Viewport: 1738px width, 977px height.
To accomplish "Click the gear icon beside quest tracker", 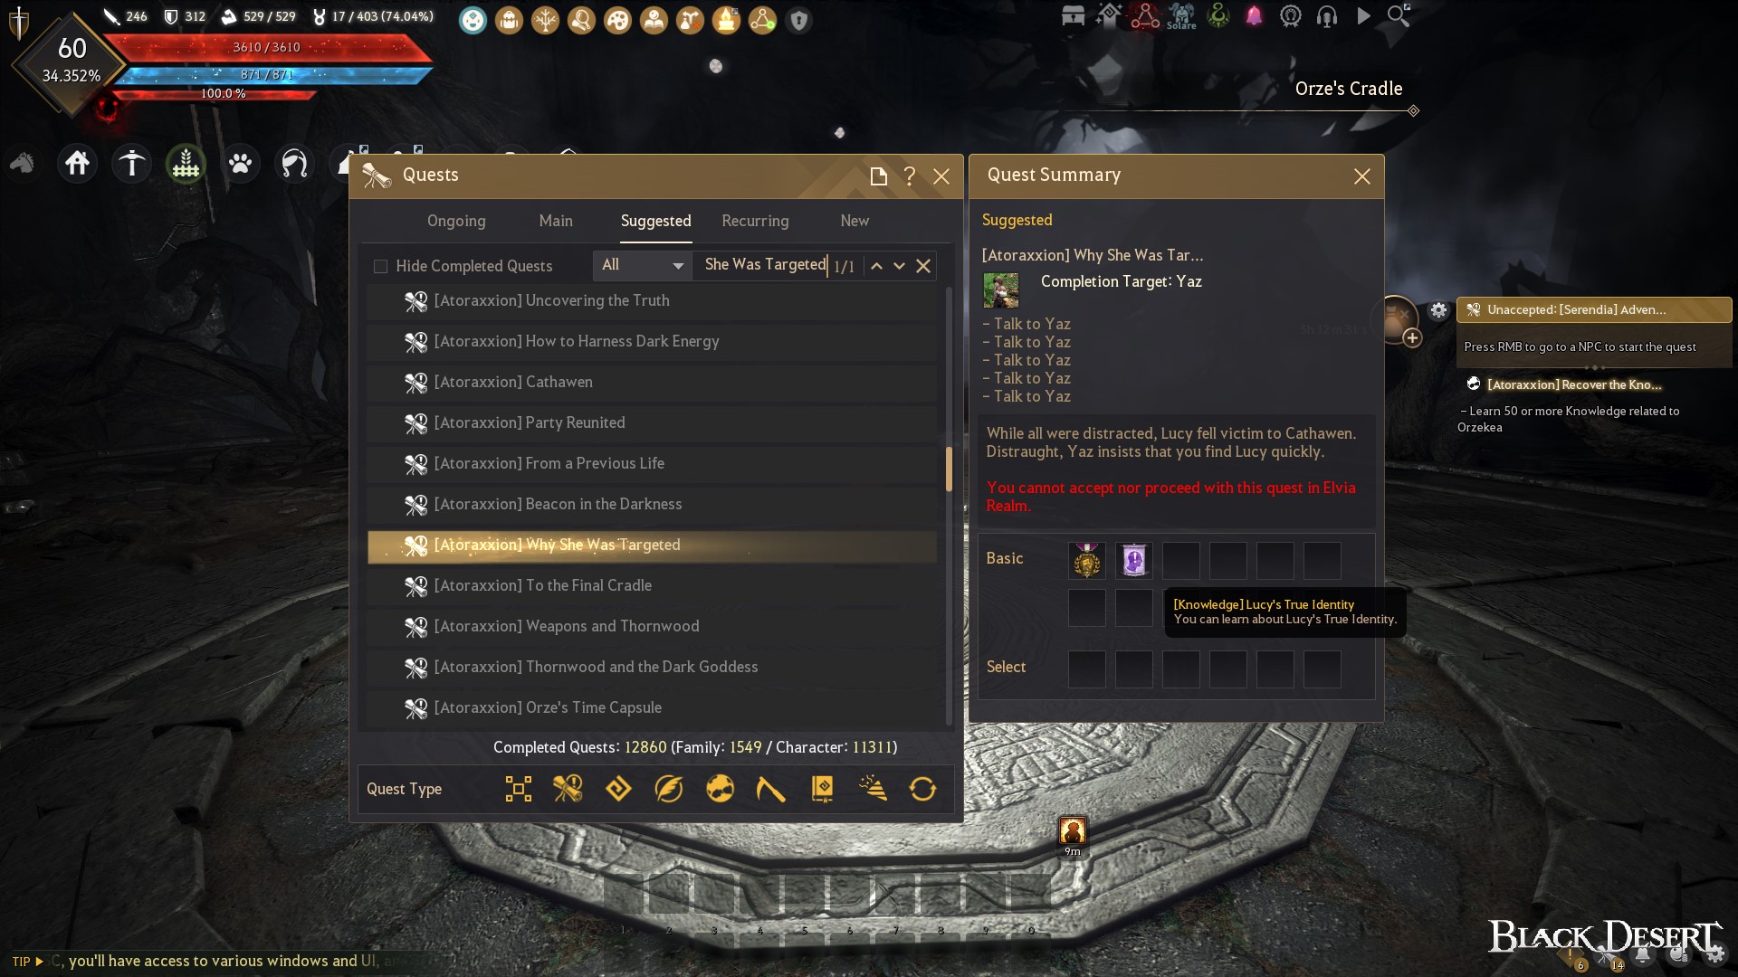I will (x=1438, y=310).
